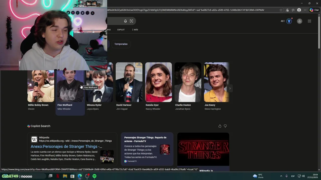Click the Millie Bobby Brown name link
The width and height of the screenshot is (321, 180).
point(38,105)
